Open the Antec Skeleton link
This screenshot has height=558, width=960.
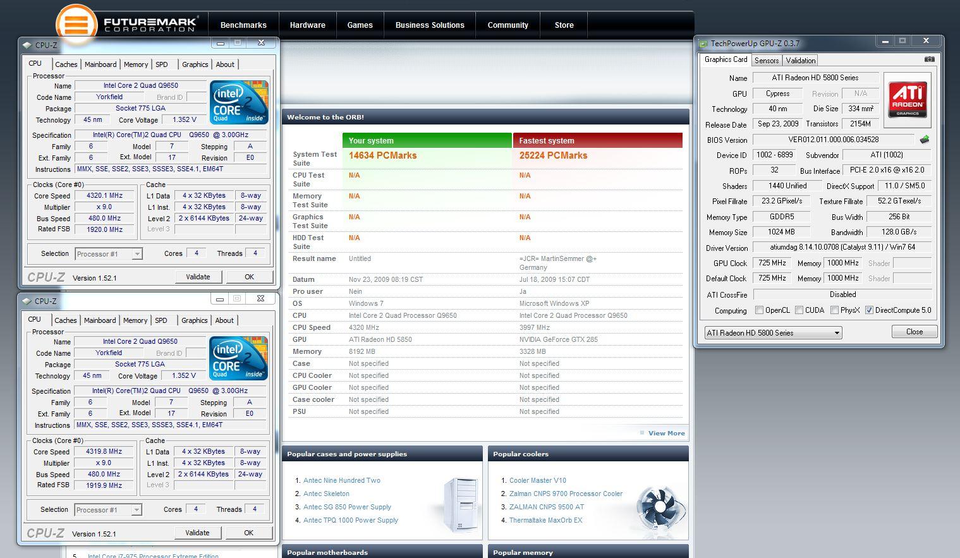coord(326,494)
